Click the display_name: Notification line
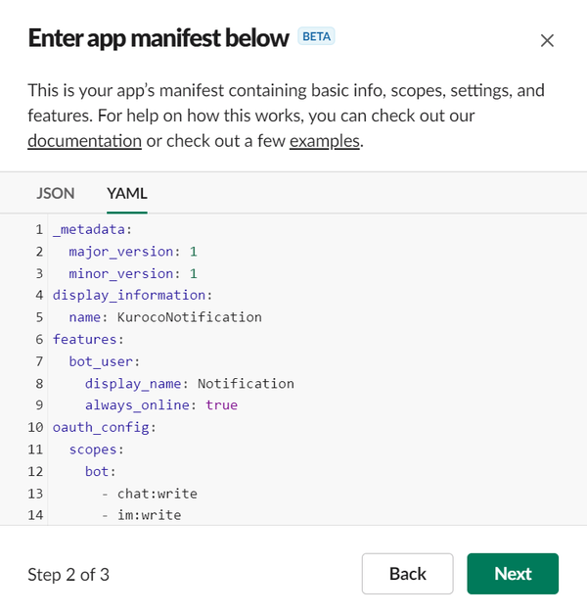 pos(190,383)
